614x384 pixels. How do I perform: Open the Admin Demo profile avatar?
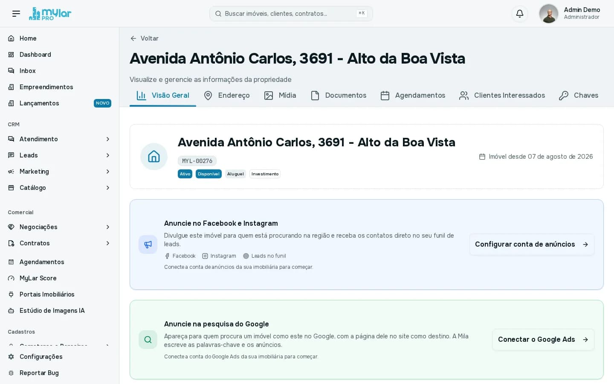(x=548, y=14)
